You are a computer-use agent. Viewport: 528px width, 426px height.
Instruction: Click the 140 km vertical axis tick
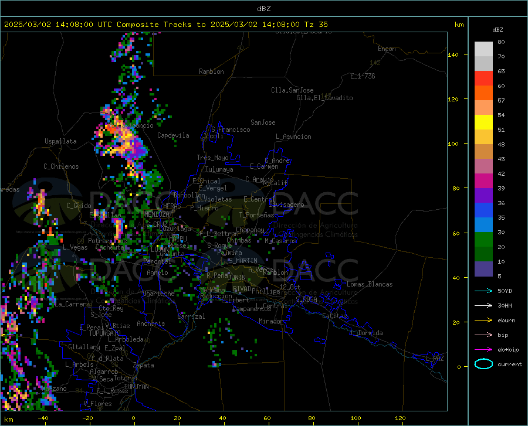click(x=453, y=54)
